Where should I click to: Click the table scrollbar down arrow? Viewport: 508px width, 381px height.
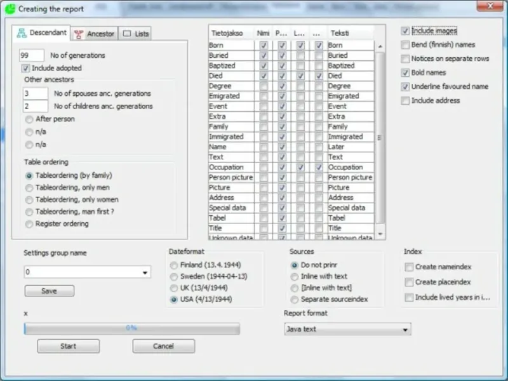[x=380, y=234]
